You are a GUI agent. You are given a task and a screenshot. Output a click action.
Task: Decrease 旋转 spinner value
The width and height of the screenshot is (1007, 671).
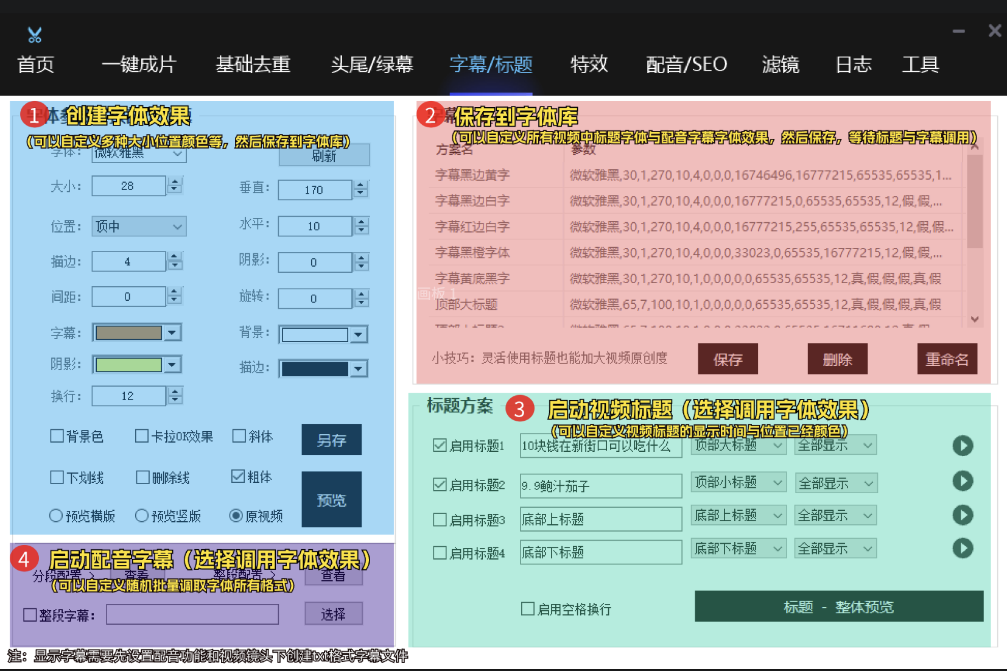click(x=362, y=303)
